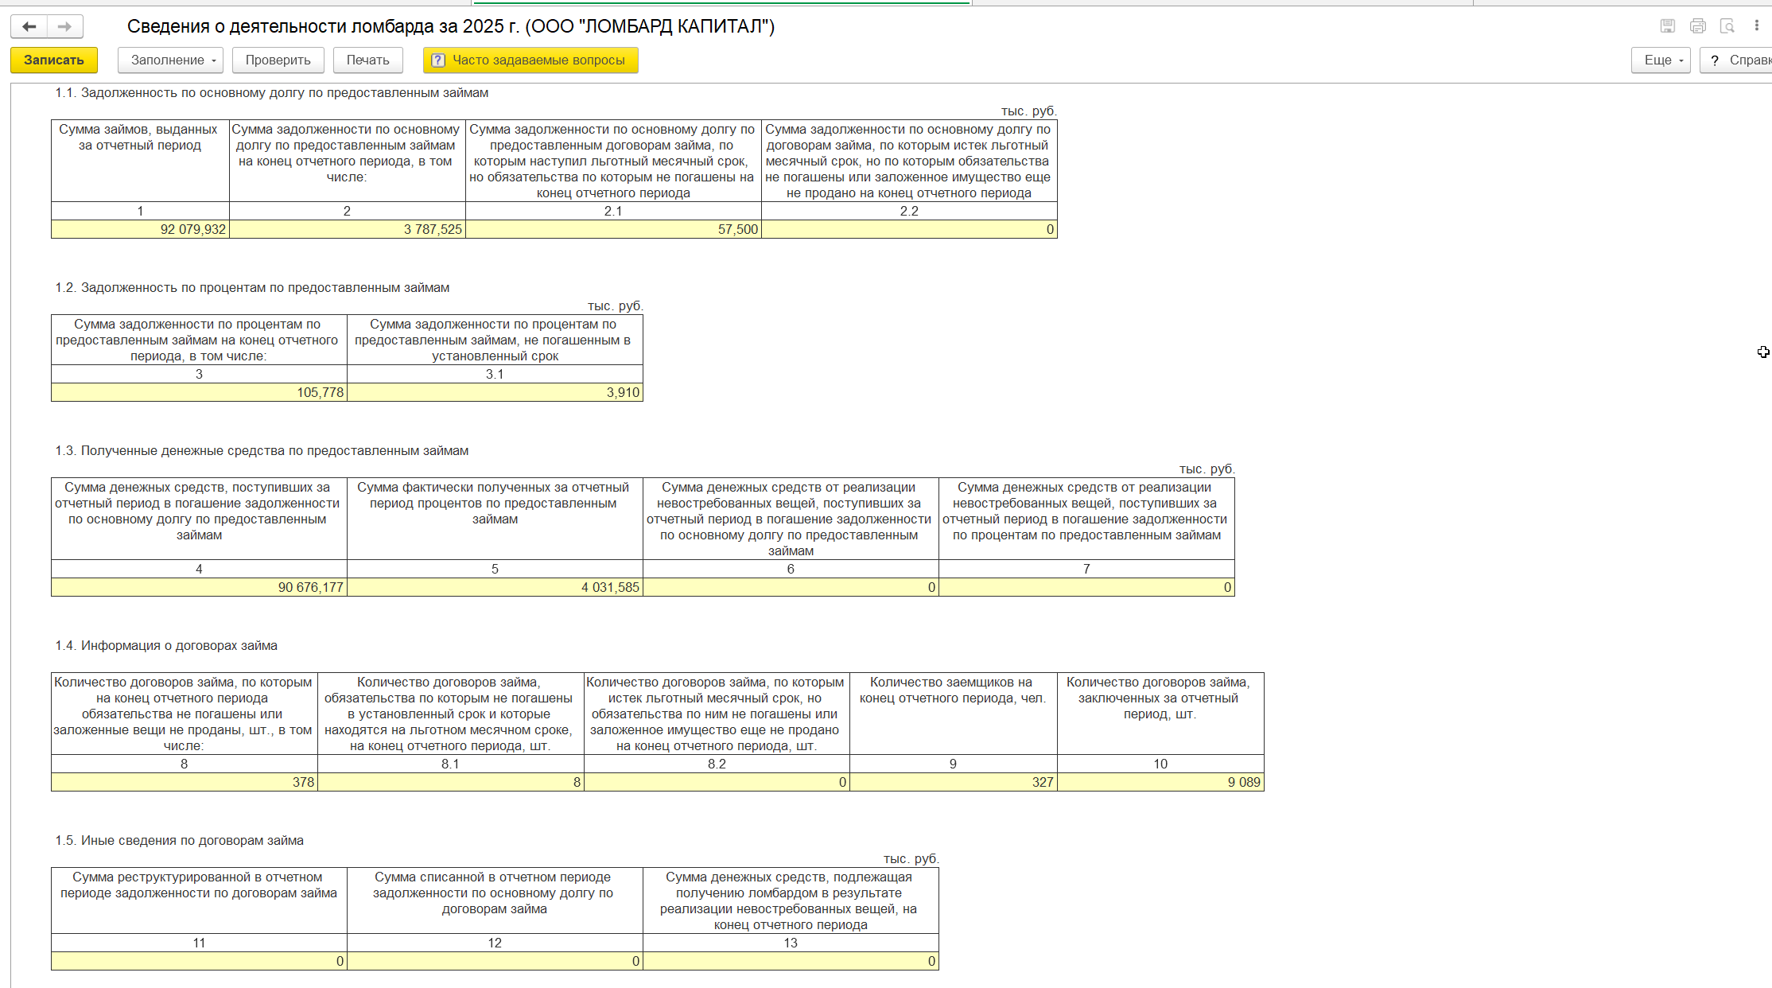Expand the Заполнение dropdown
The width and height of the screenshot is (1772, 988).
[x=170, y=60]
